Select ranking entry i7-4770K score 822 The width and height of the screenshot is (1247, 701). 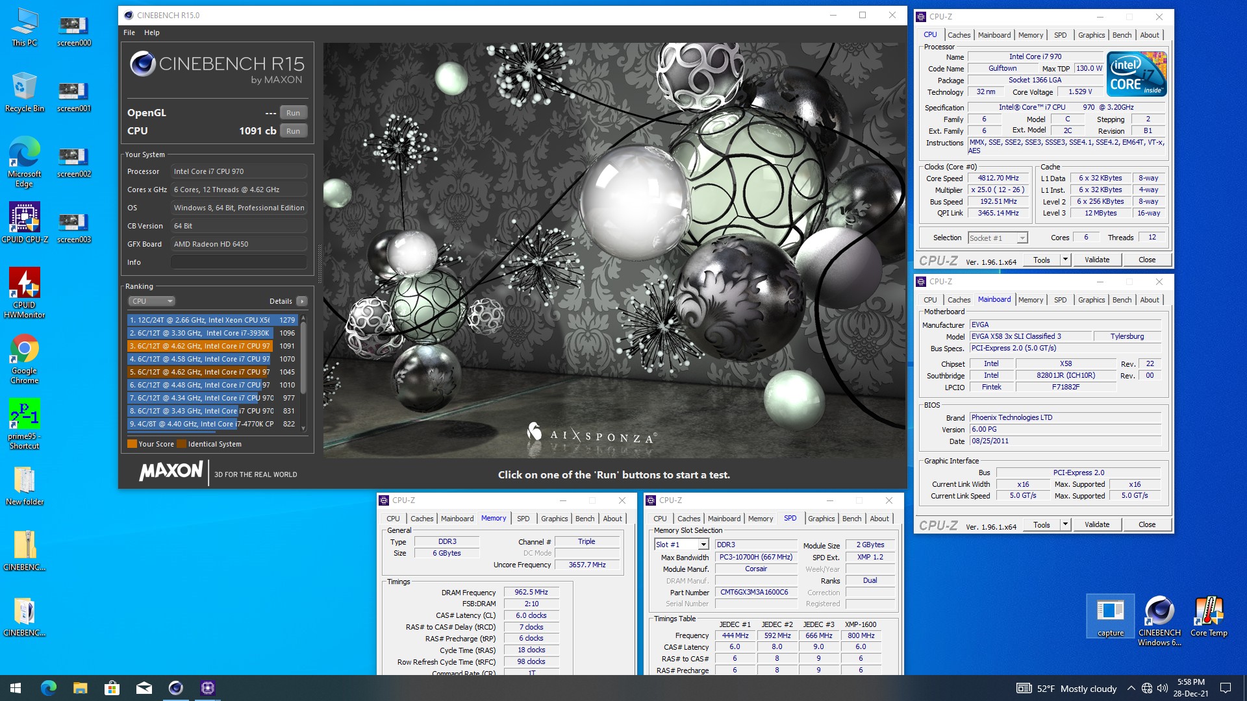pos(212,424)
